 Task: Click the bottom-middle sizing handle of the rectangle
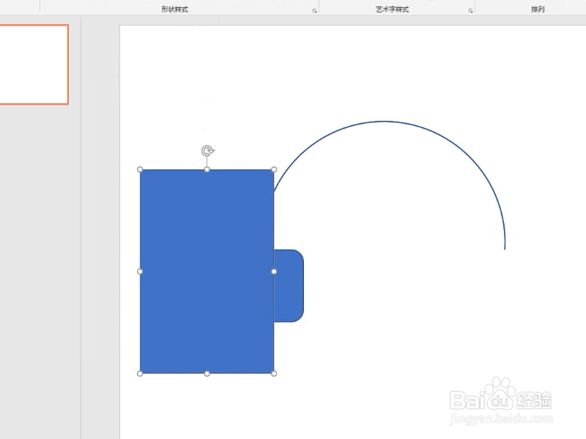[207, 373]
